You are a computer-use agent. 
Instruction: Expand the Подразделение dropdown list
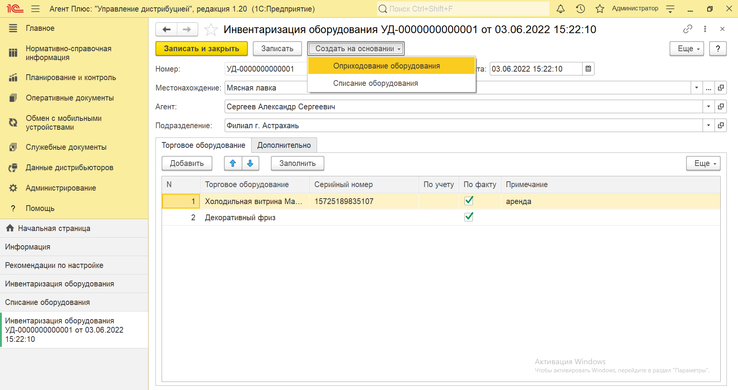708,126
